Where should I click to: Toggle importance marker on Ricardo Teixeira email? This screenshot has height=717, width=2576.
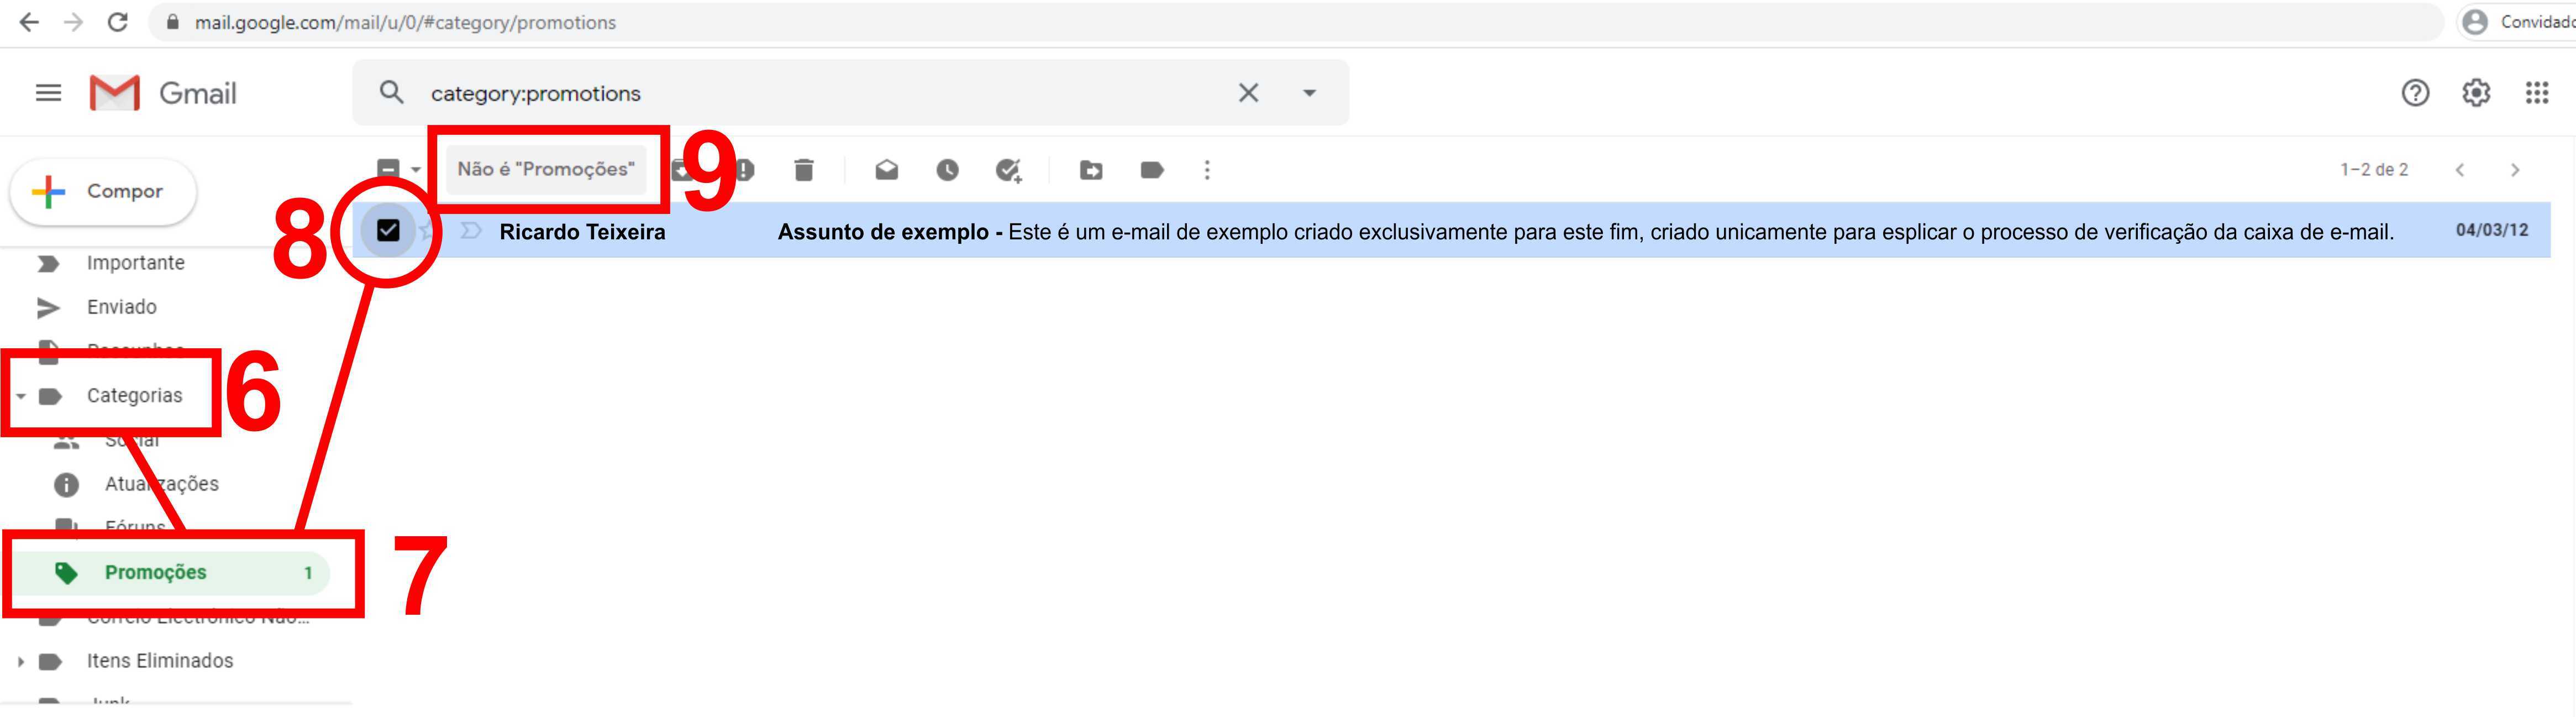471,232
